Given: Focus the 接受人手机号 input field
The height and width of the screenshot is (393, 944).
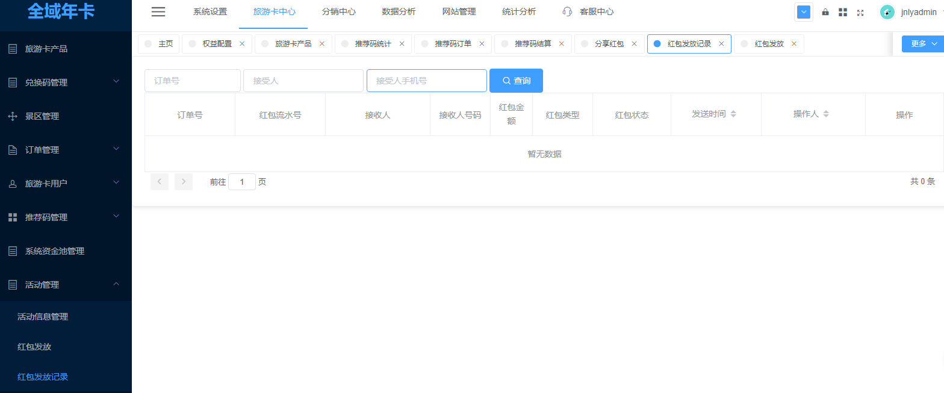Looking at the screenshot, I should click(x=427, y=81).
